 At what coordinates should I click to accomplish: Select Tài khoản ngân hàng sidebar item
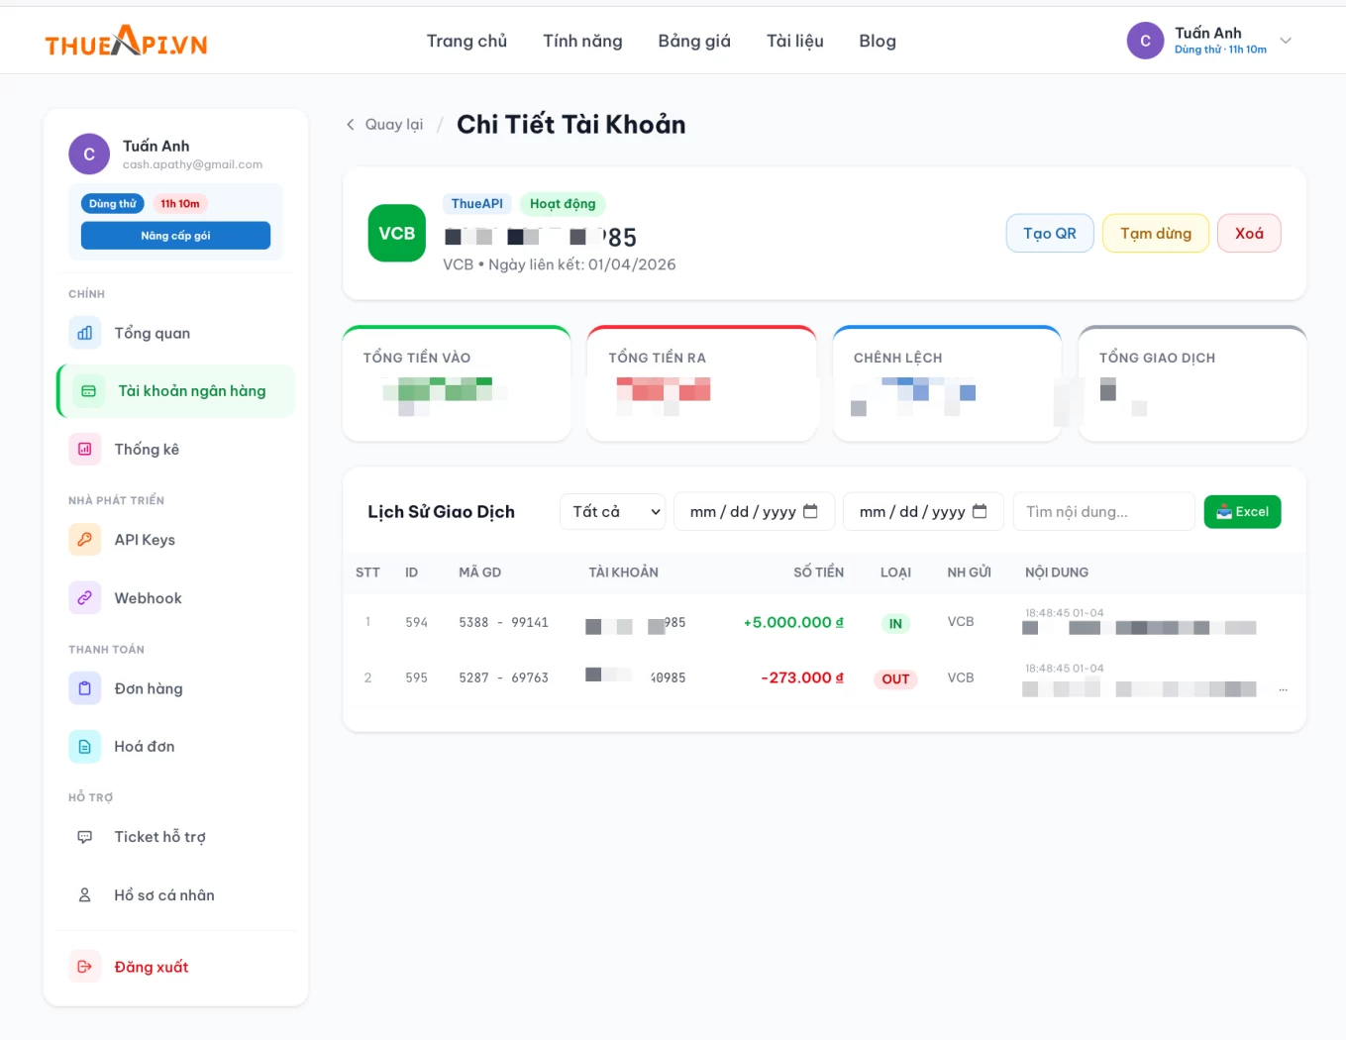[176, 391]
